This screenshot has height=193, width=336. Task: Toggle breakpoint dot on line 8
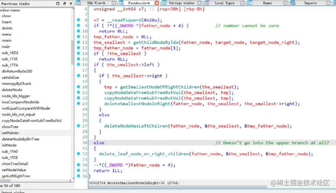point(78,20)
